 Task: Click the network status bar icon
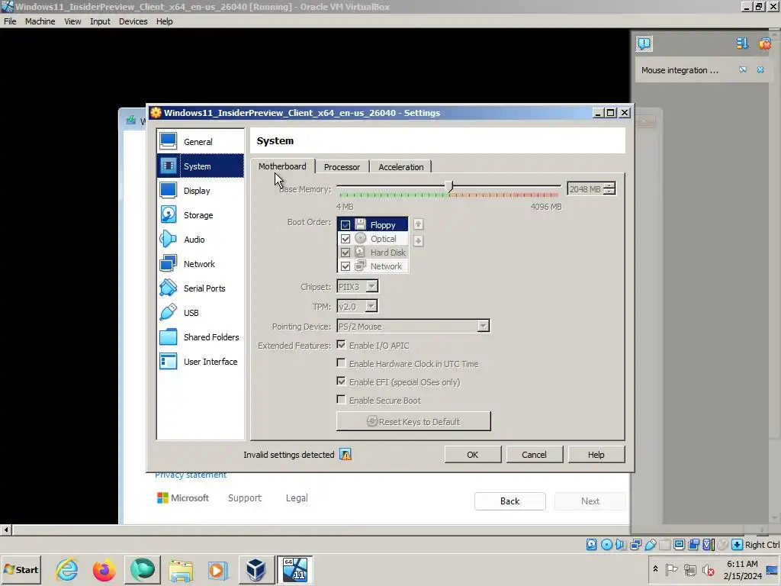635,545
